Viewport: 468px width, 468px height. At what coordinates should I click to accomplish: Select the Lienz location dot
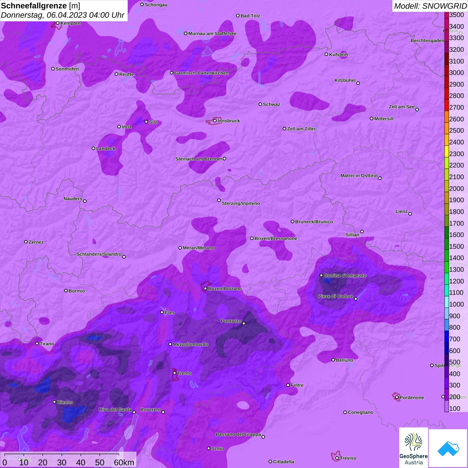coord(410,214)
